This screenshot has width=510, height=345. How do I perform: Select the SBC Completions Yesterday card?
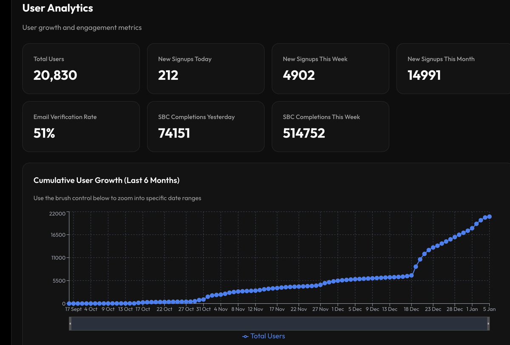206,126
